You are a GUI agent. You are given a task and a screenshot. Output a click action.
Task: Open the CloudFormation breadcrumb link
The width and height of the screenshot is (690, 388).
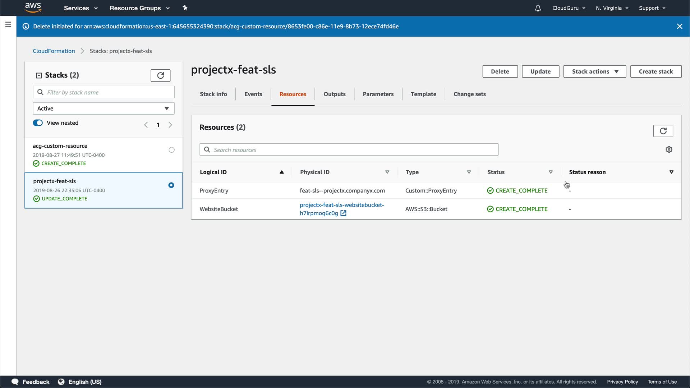[x=54, y=51]
